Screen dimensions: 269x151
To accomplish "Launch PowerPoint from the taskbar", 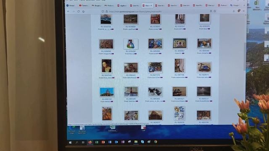I will click(103, 142).
